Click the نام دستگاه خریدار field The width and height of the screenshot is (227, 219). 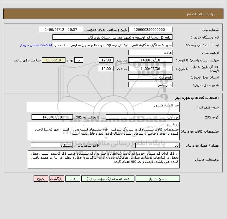[112, 37]
